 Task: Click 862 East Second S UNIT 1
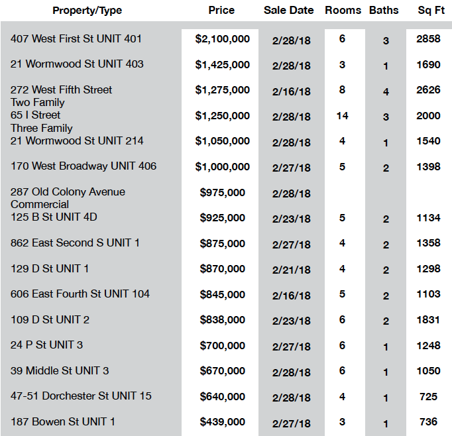(x=75, y=243)
